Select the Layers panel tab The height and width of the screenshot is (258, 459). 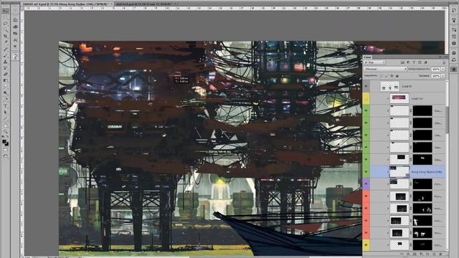(x=368, y=57)
